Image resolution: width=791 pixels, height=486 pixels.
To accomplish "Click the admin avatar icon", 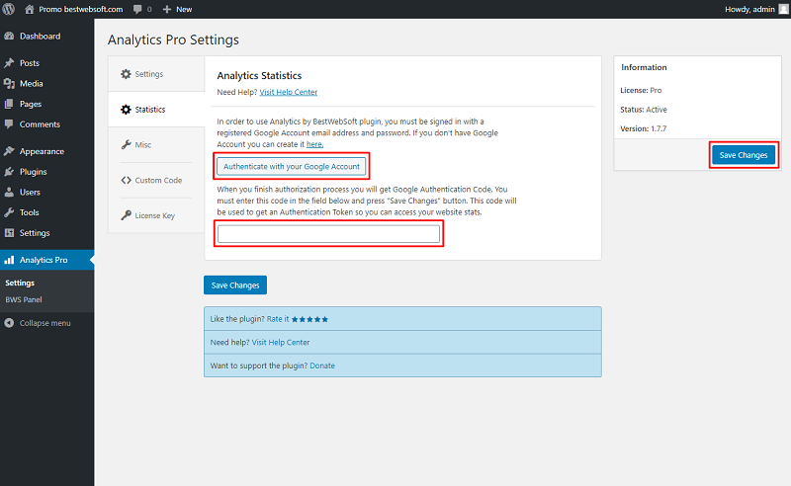I will click(x=783, y=9).
